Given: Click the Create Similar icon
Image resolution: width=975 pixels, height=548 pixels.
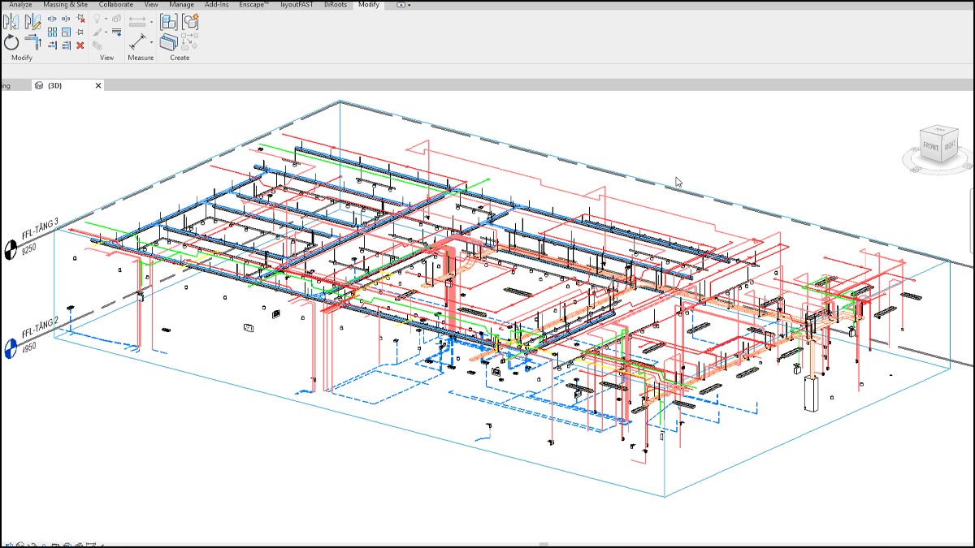Looking at the screenshot, I should [189, 42].
